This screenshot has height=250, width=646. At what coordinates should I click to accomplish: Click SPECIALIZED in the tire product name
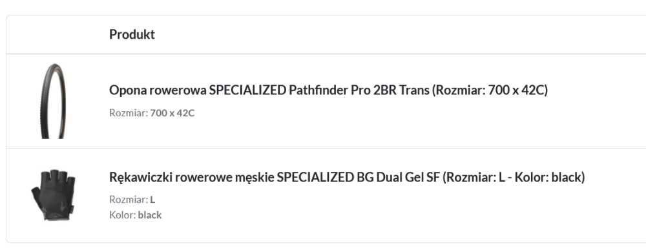[x=247, y=90]
